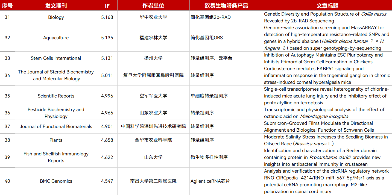The image size is (392, 195).
Task: Select the Stem Cells International cell
Action: pos(56,58)
